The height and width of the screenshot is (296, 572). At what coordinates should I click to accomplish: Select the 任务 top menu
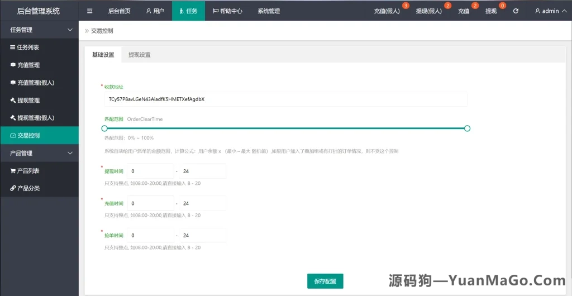(188, 11)
